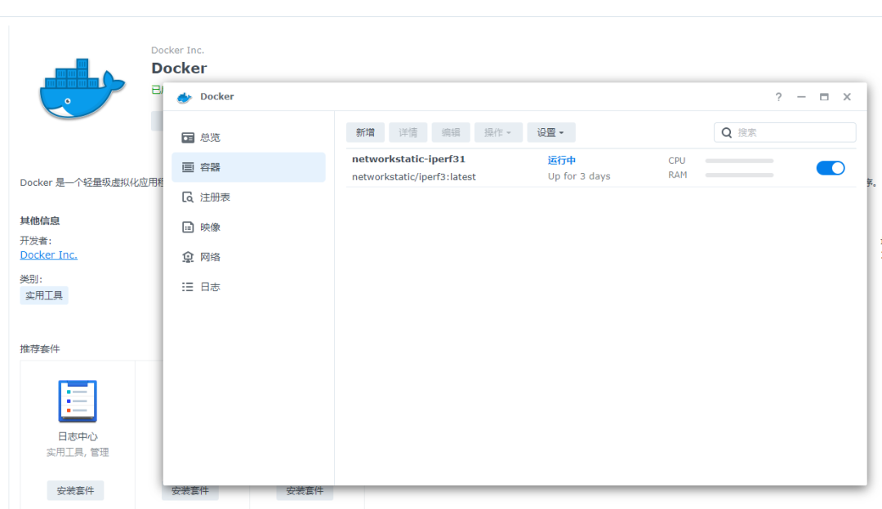The image size is (882, 509).
Task: Open the help question mark icon
Action: [x=778, y=96]
